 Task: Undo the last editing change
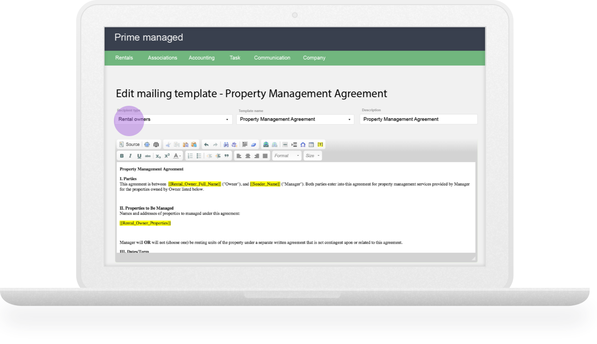(206, 144)
